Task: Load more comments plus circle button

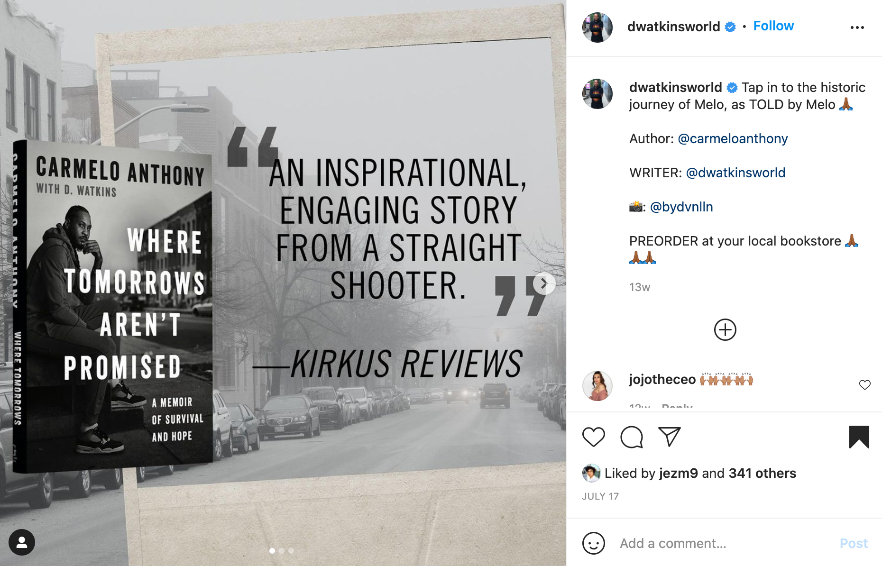Action: (x=725, y=329)
